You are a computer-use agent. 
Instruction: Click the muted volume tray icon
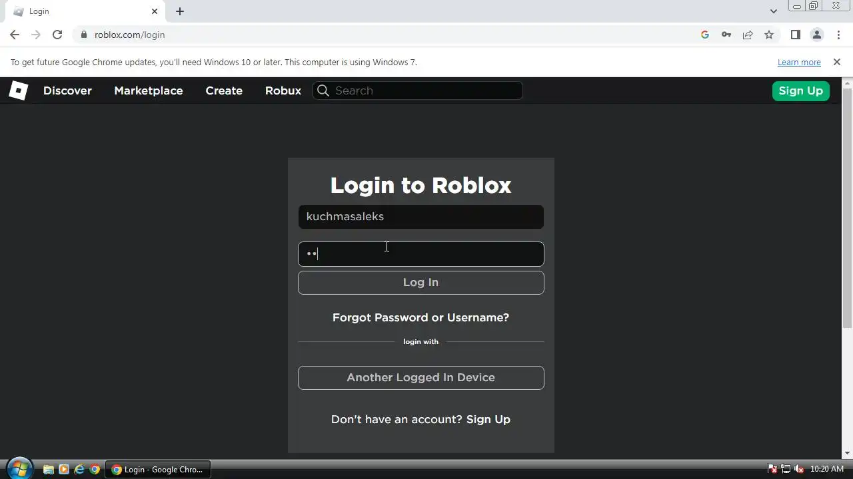[799, 469]
